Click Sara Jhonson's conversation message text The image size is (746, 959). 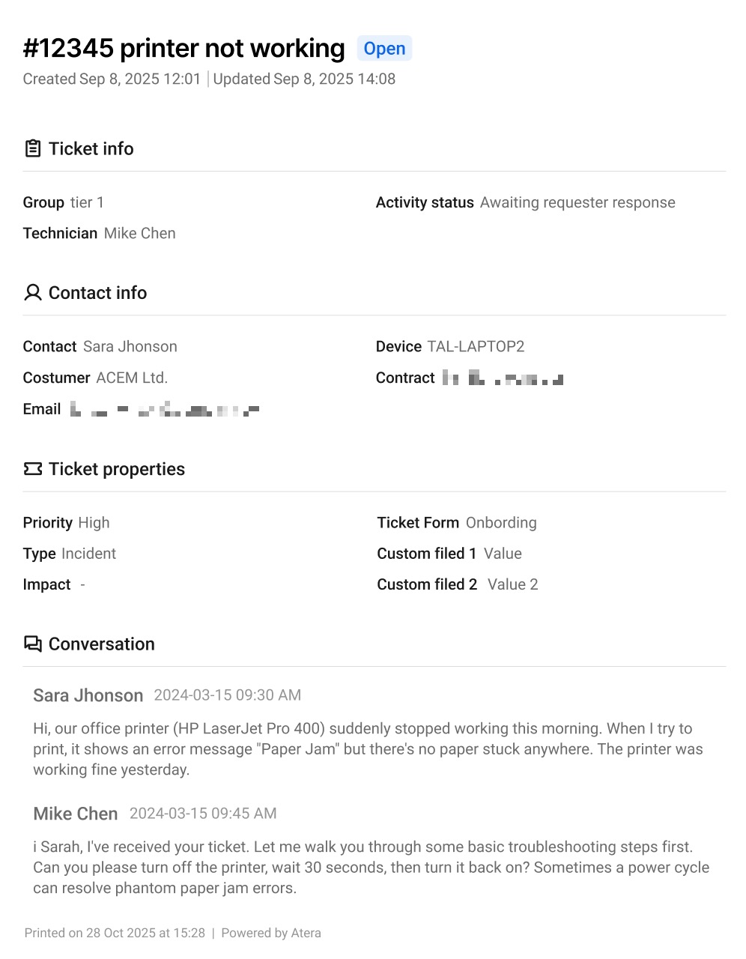(x=368, y=749)
